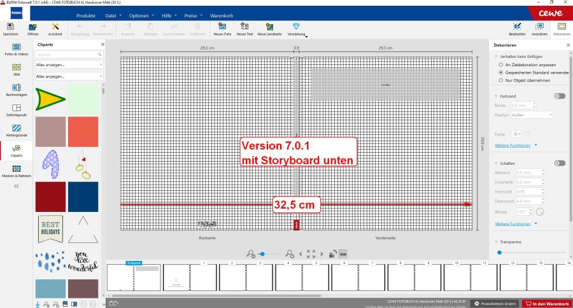Select the Einband cover thumbnail
The height and width of the screenshot is (308, 573).
click(134, 277)
